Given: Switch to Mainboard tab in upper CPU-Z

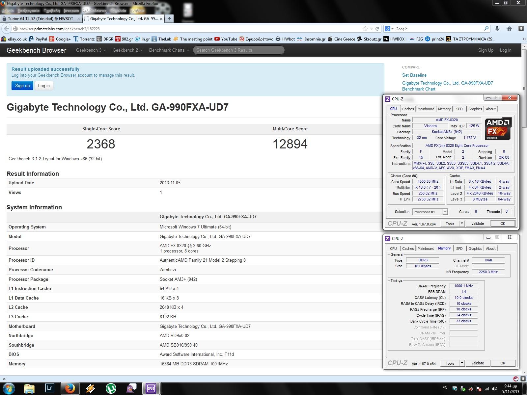Looking at the screenshot, I should (x=426, y=109).
